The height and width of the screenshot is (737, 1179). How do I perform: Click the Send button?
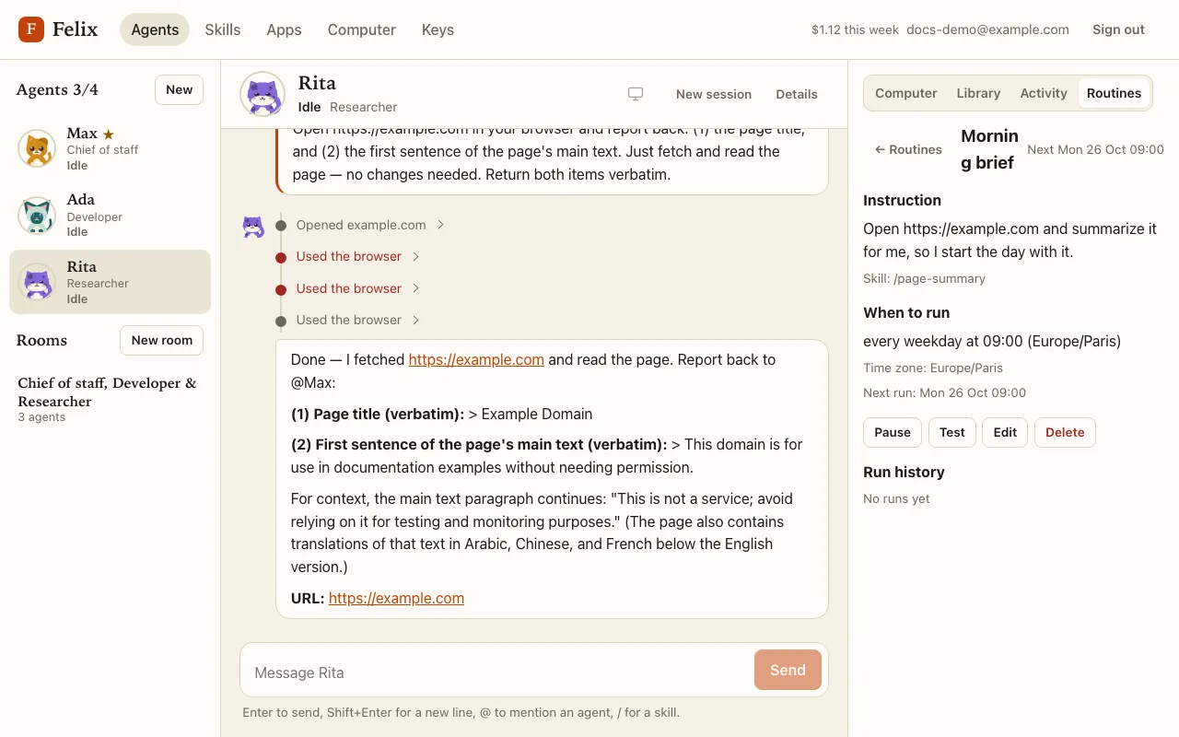(788, 670)
